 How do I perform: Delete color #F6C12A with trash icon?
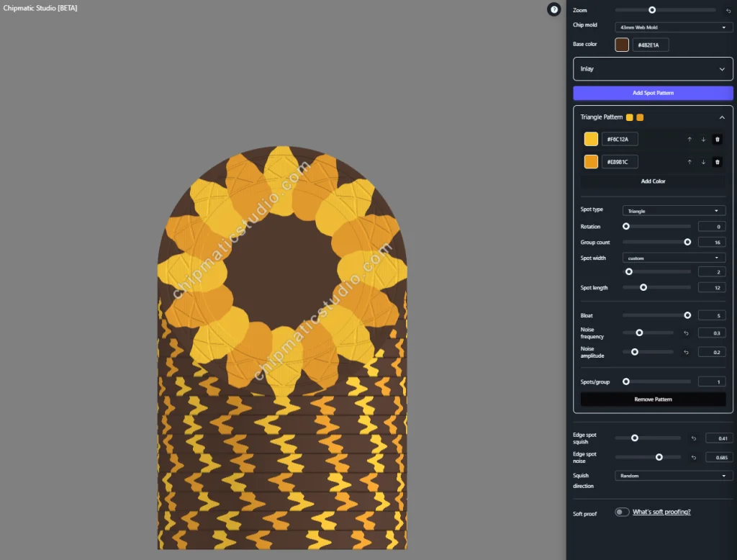pyautogui.click(x=718, y=139)
